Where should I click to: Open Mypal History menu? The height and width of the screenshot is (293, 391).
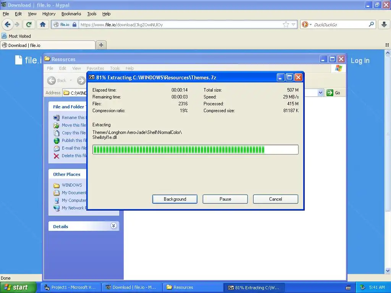[48, 14]
